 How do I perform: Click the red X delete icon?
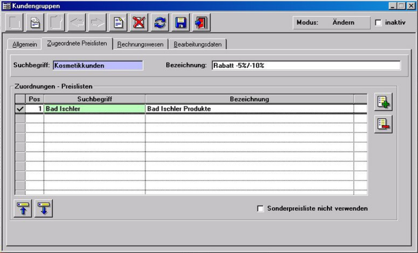click(x=140, y=23)
